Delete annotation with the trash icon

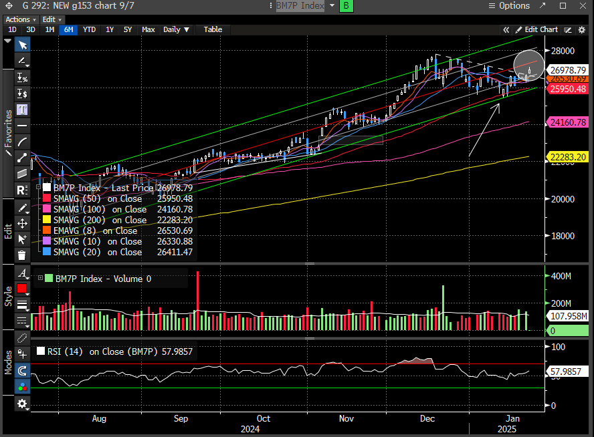[x=22, y=255]
